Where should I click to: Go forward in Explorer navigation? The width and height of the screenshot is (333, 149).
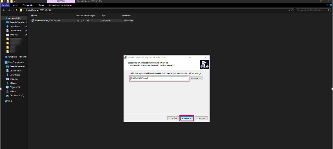click(x=9, y=10)
